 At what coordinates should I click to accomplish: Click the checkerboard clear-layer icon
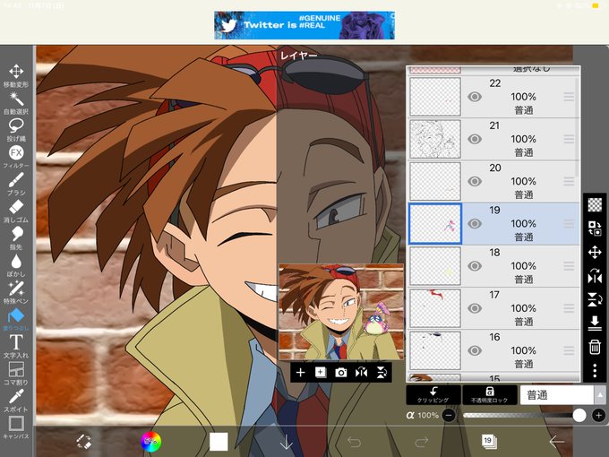[x=595, y=204]
